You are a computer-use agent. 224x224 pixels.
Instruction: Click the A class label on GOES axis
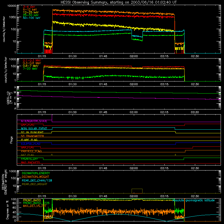pyautogui.click(x=15, y=108)
